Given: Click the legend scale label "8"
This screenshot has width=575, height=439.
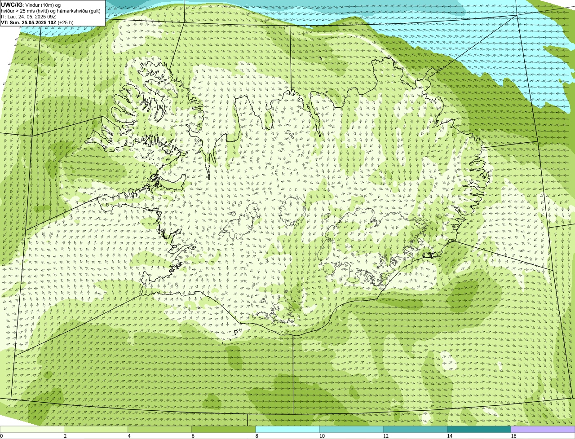Looking at the screenshot, I should tap(257, 436).
